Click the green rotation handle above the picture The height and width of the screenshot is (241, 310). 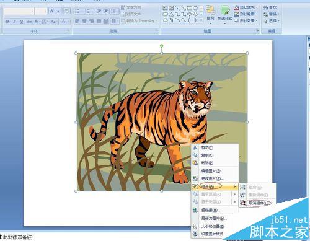point(162,46)
